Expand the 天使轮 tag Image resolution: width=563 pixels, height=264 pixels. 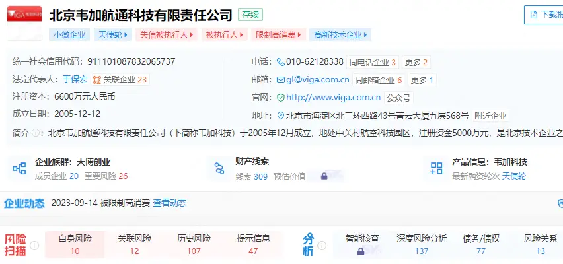click(113, 35)
